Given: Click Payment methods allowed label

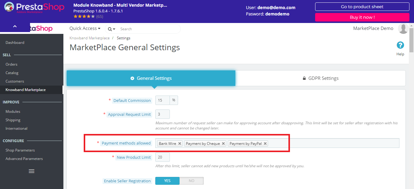Looking at the screenshot, I should point(126,143).
